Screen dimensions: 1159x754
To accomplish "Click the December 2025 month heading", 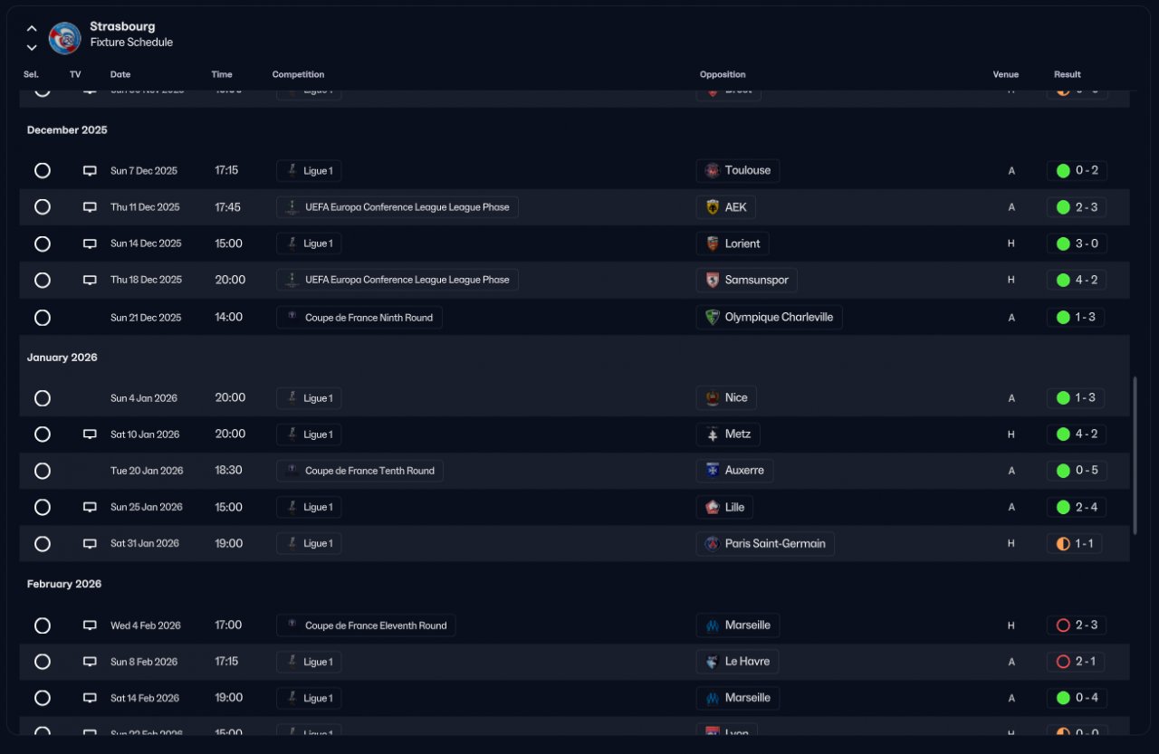I will tap(67, 130).
